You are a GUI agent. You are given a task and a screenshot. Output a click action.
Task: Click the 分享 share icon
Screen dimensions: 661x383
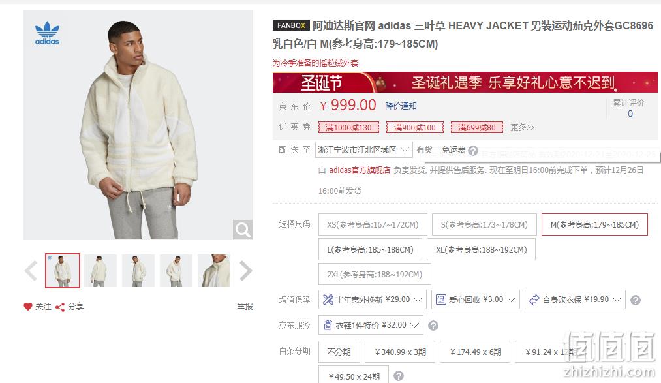coord(60,307)
